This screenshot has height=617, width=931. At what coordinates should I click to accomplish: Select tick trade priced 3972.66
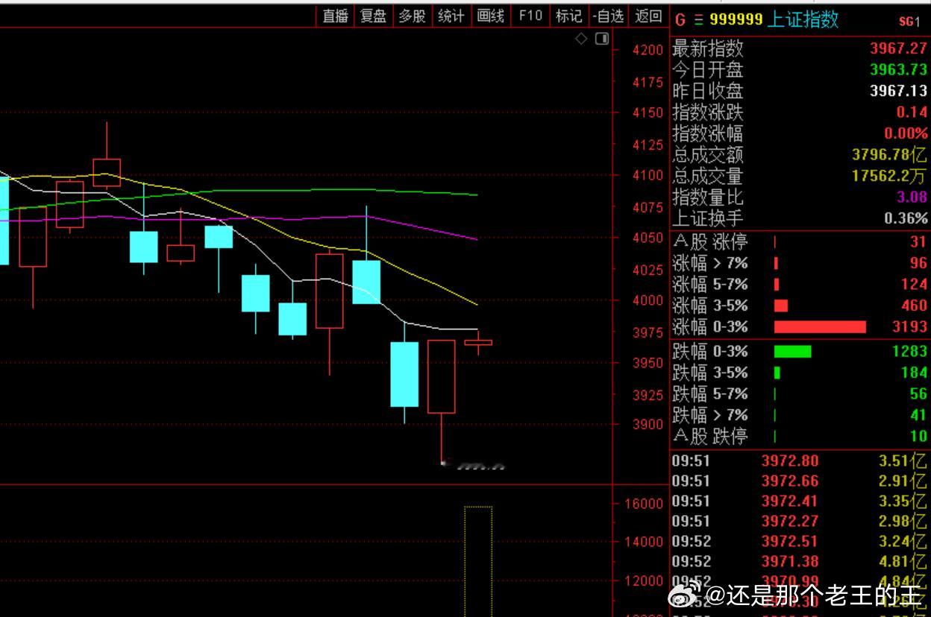pyautogui.click(x=789, y=481)
